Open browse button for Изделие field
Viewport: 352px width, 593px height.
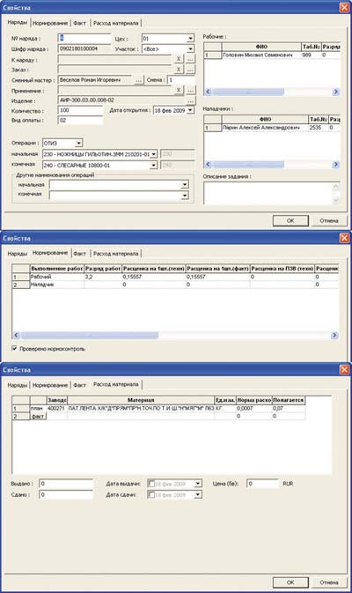tap(190, 100)
